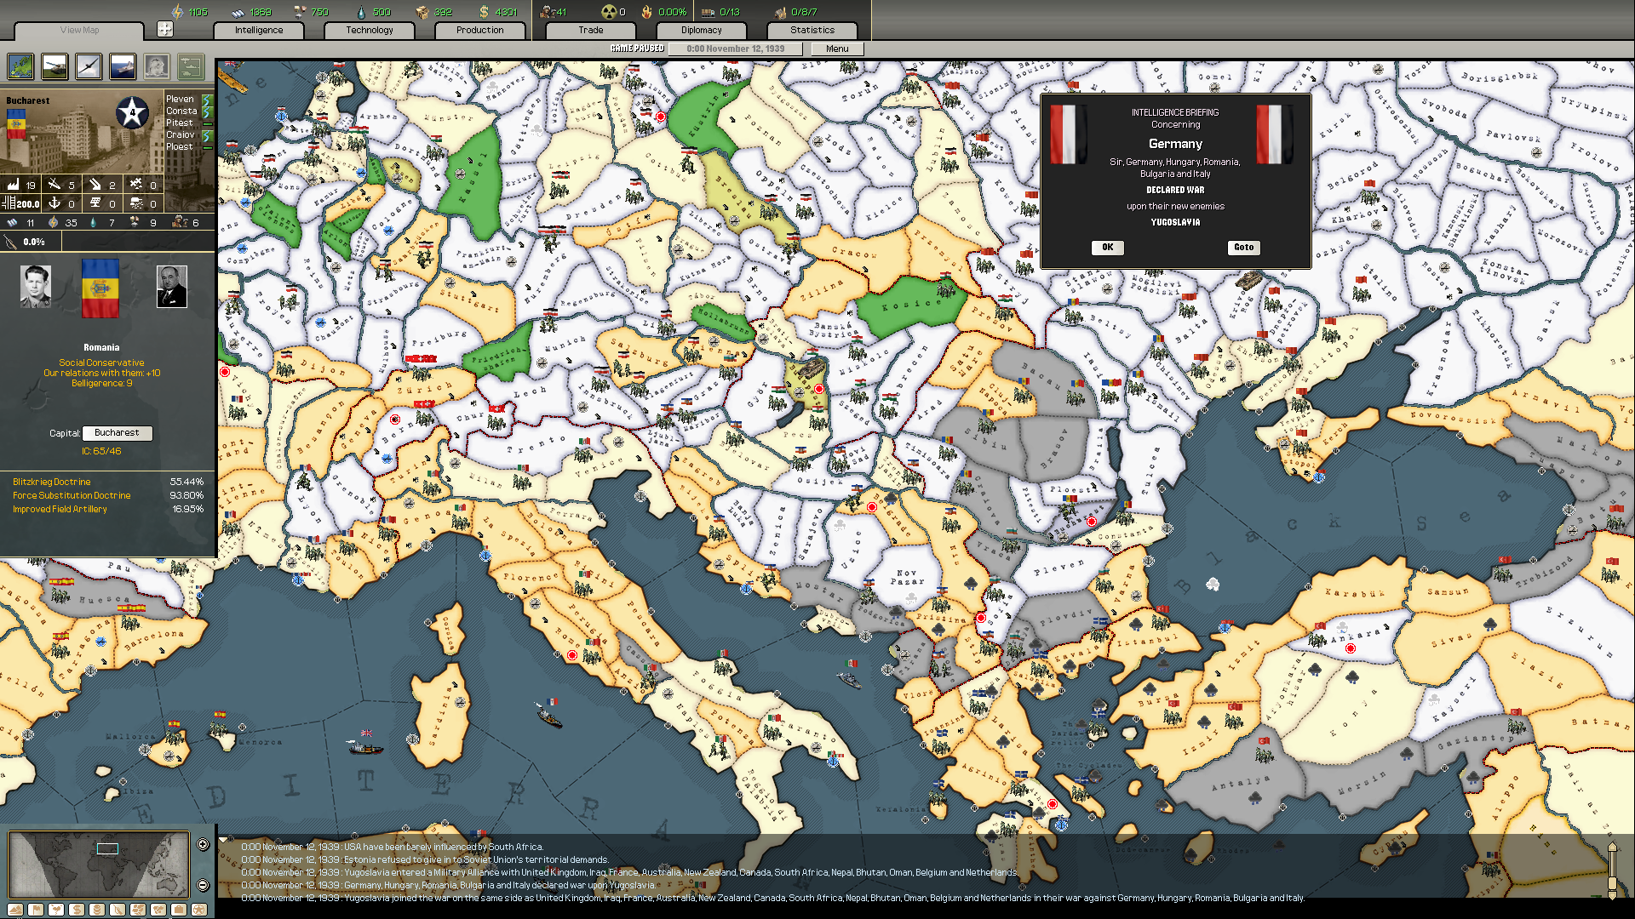Click the panel expander next to View Map tab

pyautogui.click(x=165, y=28)
